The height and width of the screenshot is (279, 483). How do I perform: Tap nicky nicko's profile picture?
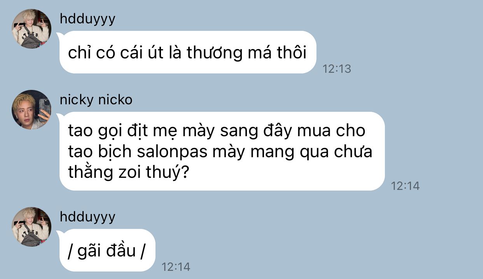tap(31, 110)
